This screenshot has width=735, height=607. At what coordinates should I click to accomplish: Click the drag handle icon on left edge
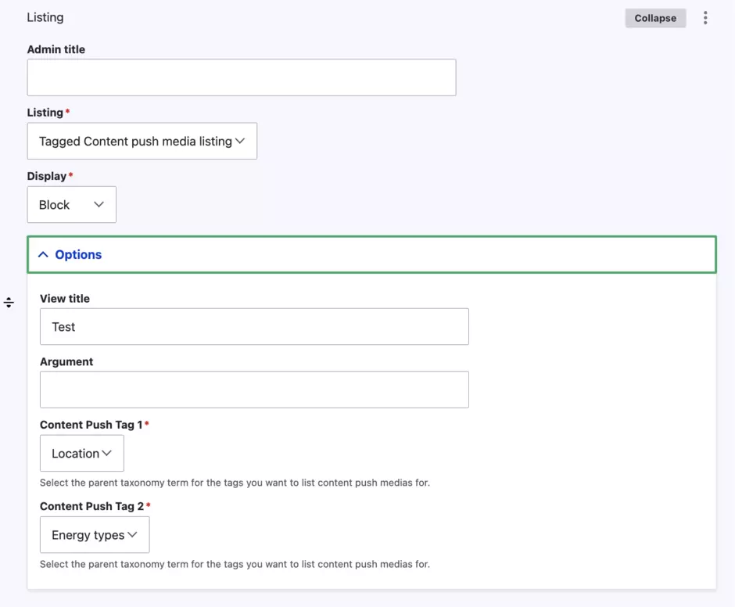pos(9,303)
